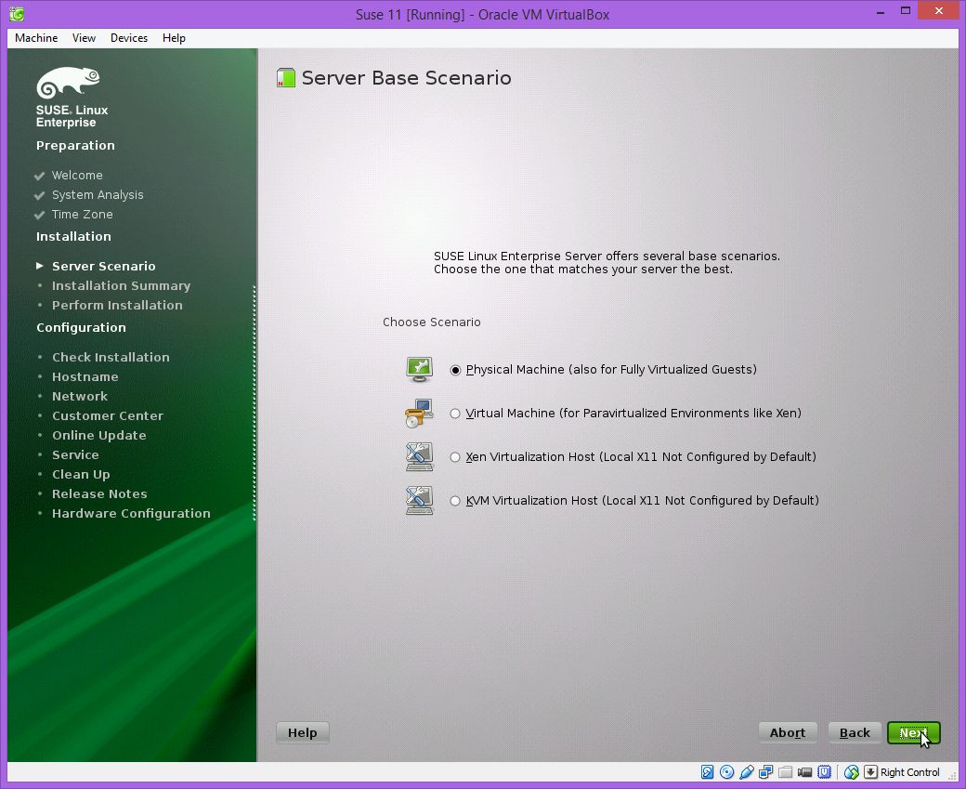Click the SUSE chameleon logo
Screen dimensions: 966x789
(x=69, y=83)
